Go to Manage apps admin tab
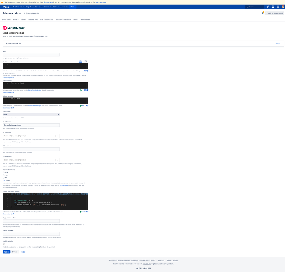Image resolution: width=285 pixels, height=272 pixels. pos(33,19)
